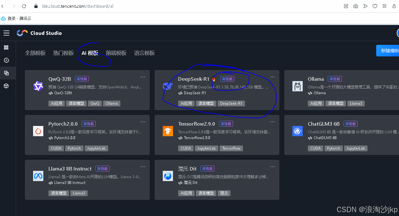Click the hot flame icon beside DeepSeek-R1
399x216 pixels.
coord(214,79)
